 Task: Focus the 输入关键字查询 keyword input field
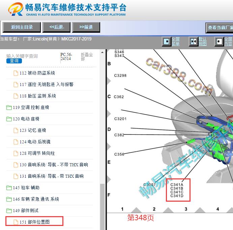22,56
